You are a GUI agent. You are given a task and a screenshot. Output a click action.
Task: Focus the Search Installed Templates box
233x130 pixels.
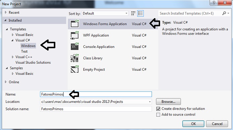pyautogui.click(x=190, y=13)
